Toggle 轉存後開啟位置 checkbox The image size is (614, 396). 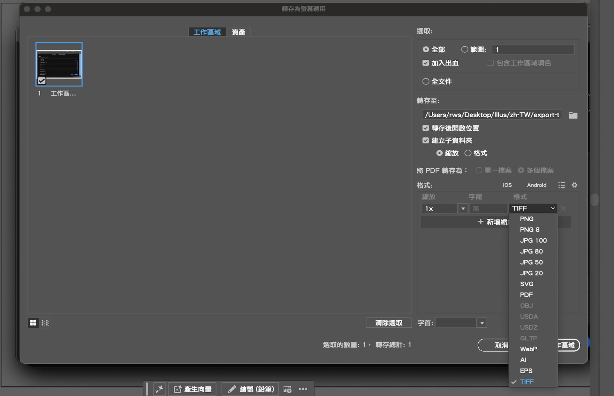(x=425, y=128)
